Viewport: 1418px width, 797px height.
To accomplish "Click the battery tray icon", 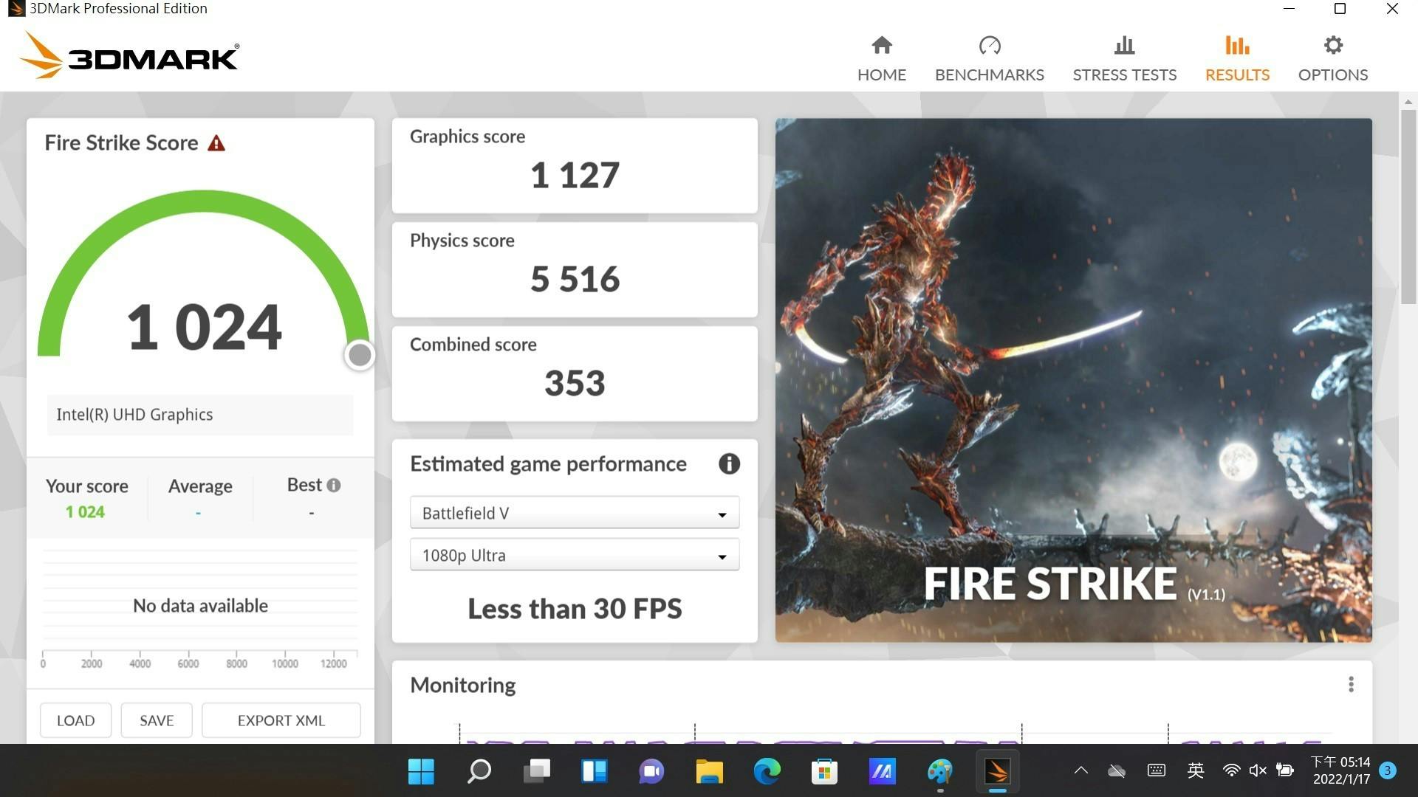I will [1285, 771].
